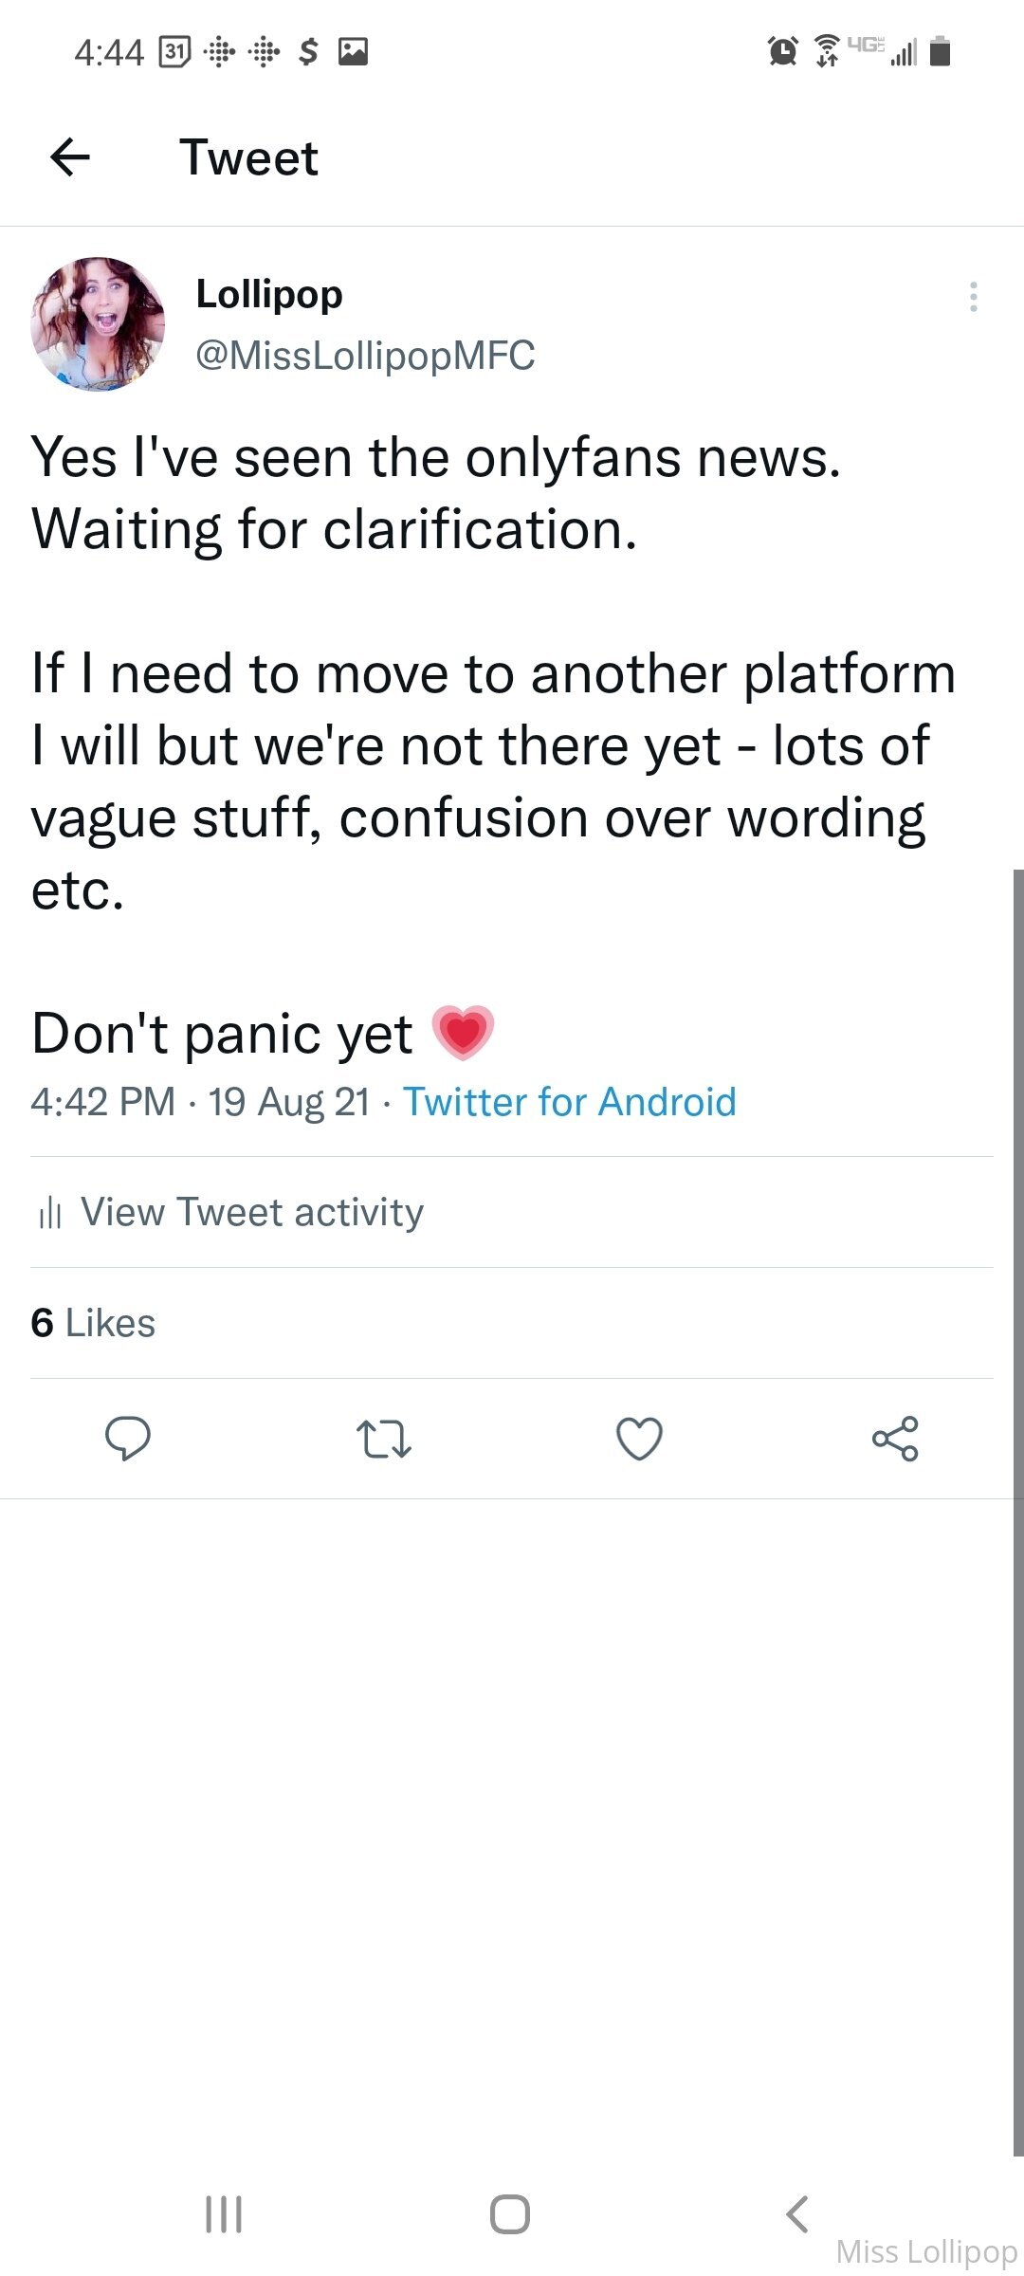Tap the tweet timestamp 4:42 PM
Screen dimensions: 1024x2276
(102, 1102)
